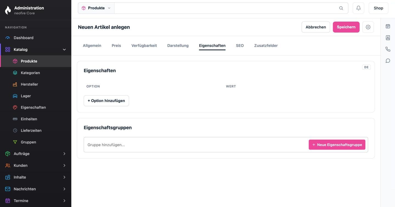Click the DE language badge
The width and height of the screenshot is (395, 207).
click(366, 67)
